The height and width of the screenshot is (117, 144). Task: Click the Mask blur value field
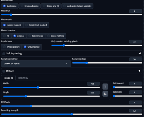136,11
